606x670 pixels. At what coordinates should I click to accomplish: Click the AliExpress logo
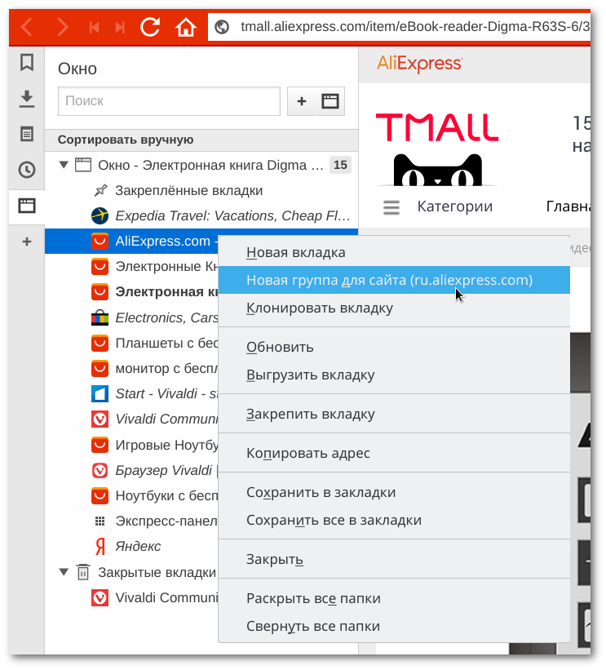pos(419,64)
